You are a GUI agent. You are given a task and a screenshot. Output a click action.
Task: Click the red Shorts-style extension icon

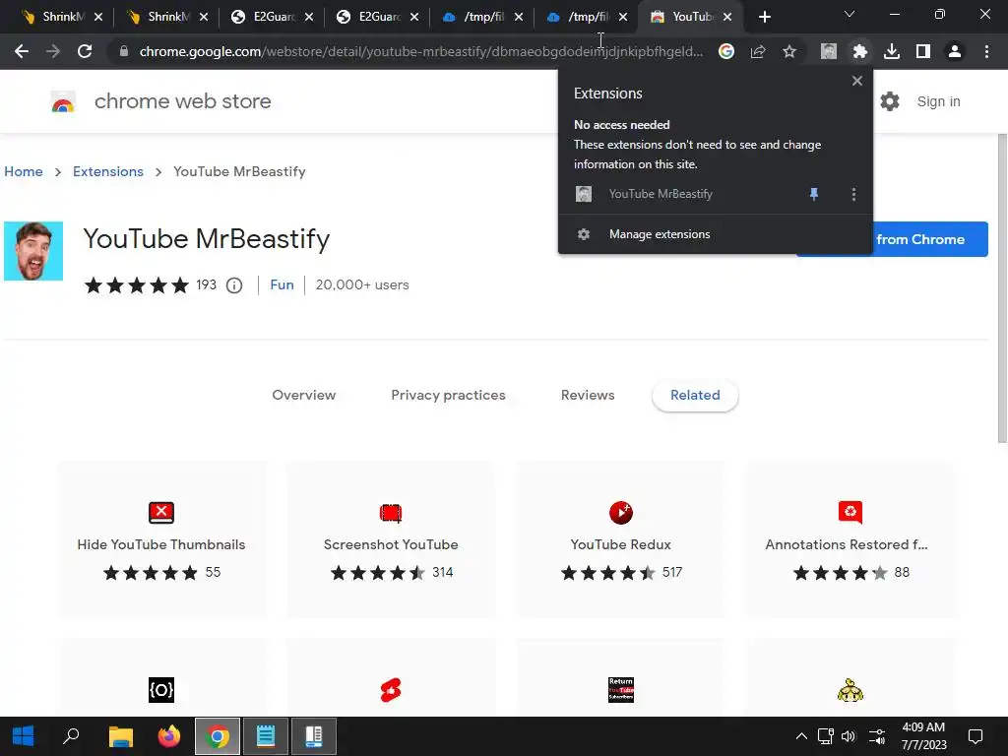coord(391,690)
